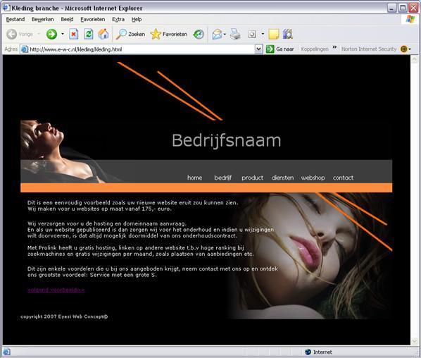
Task: Click the product navigation link
Action: click(252, 178)
